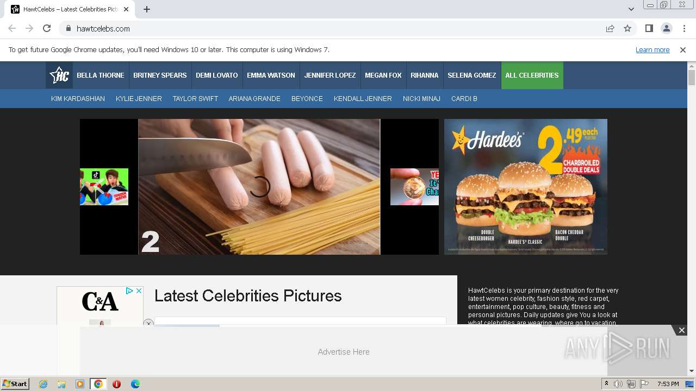Open the C&A advertisement

(x=100, y=306)
